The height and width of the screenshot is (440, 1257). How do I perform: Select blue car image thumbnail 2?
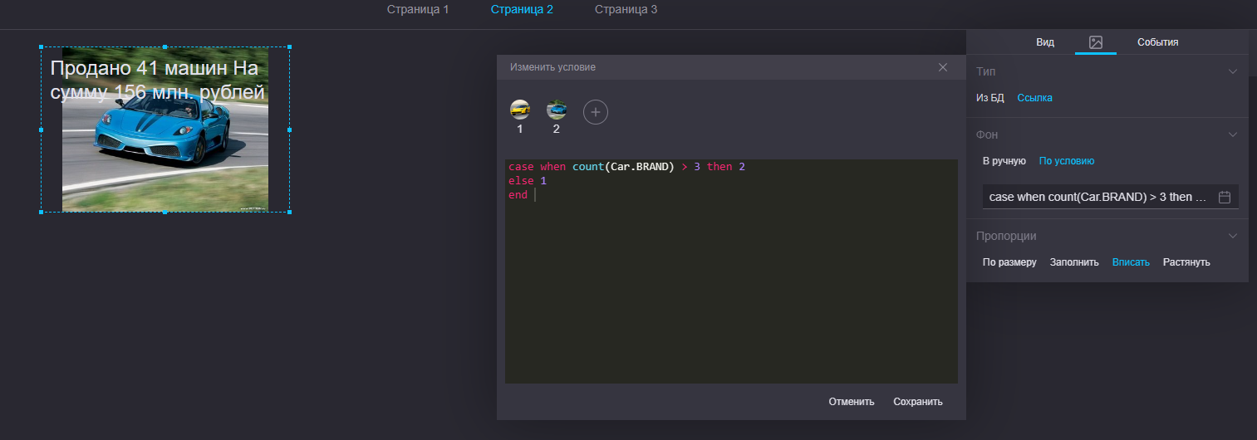(556, 110)
